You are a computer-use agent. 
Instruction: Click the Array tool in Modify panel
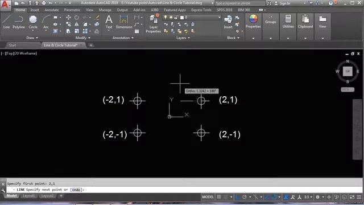point(85,31)
